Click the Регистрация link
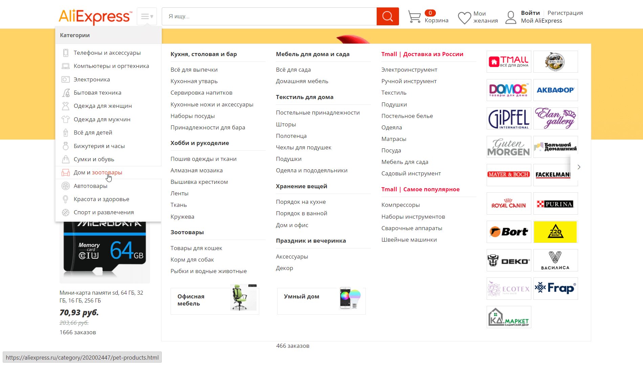643x365 pixels. [565, 13]
